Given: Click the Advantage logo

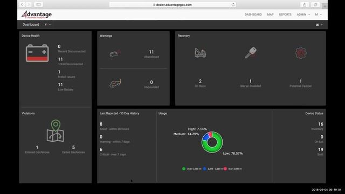Looking at the screenshot, I should [x=37, y=15].
